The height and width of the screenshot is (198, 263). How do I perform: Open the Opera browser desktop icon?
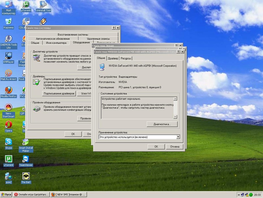[8, 127]
